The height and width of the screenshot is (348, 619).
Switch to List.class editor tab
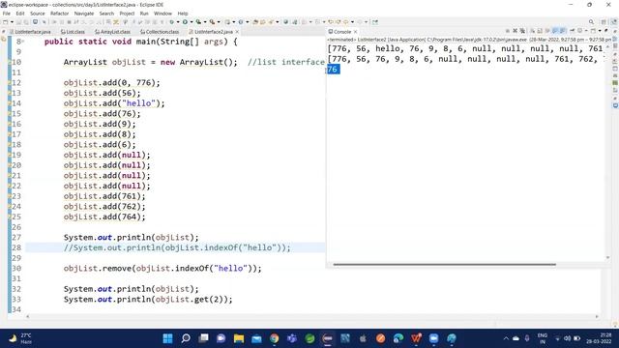point(74,32)
